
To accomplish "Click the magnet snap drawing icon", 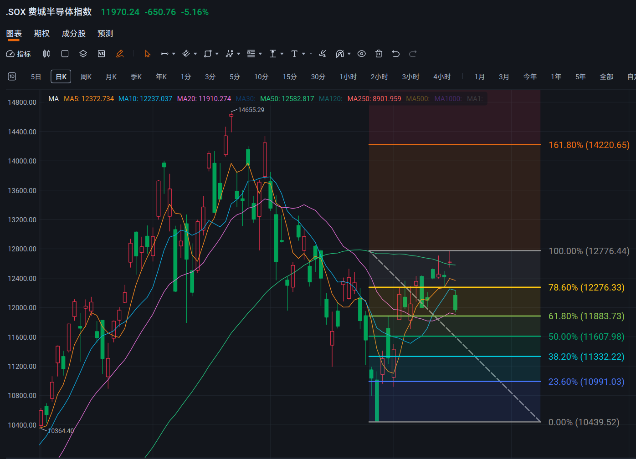I will click(x=340, y=54).
